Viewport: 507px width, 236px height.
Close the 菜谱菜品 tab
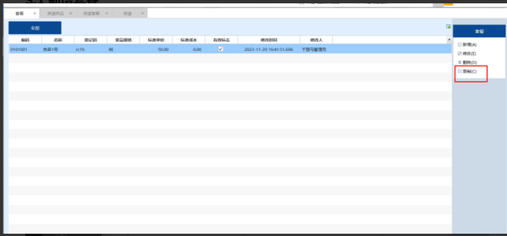(x=71, y=14)
